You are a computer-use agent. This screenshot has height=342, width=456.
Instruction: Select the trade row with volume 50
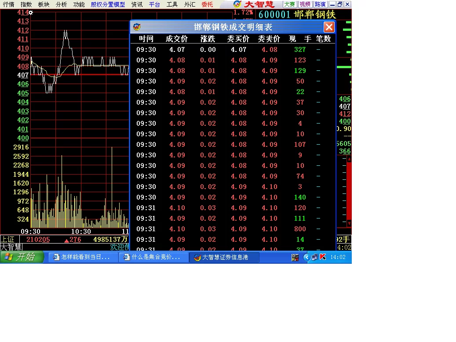coord(233,81)
